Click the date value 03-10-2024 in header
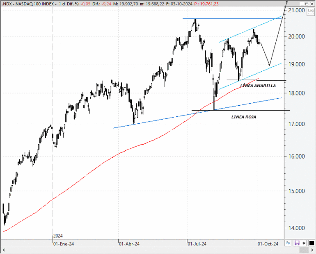This screenshot has width=316, height=254. pos(181,4)
